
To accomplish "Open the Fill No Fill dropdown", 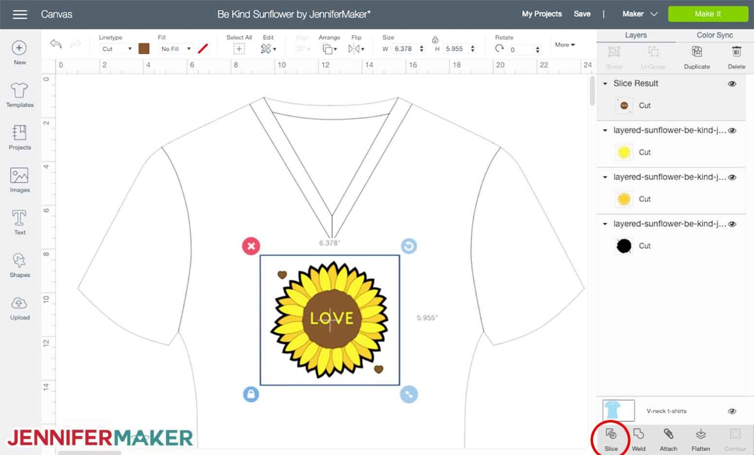I will click(176, 49).
